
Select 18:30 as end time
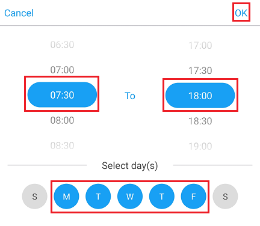(200, 121)
